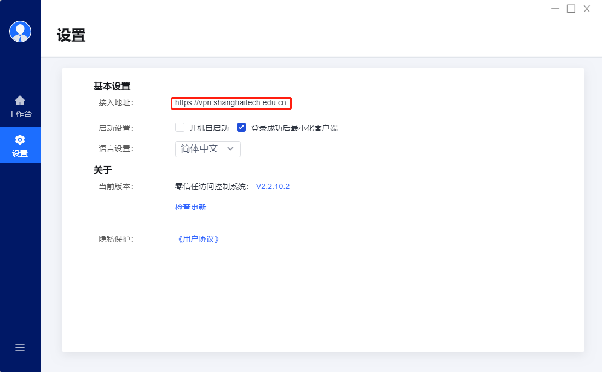Click 检查更新 to check for updates
Image resolution: width=602 pixels, height=372 pixels.
pos(190,207)
